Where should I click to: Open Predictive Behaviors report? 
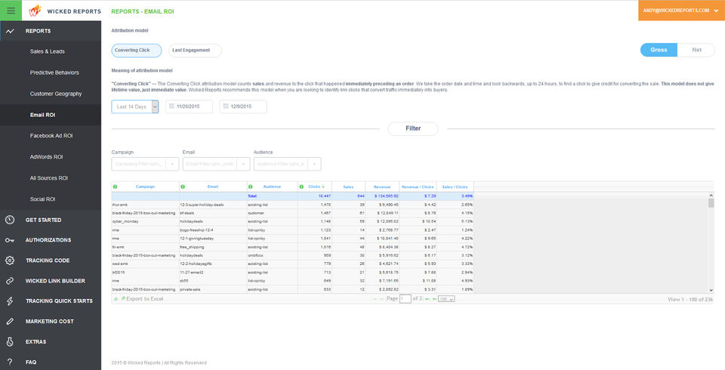point(54,72)
